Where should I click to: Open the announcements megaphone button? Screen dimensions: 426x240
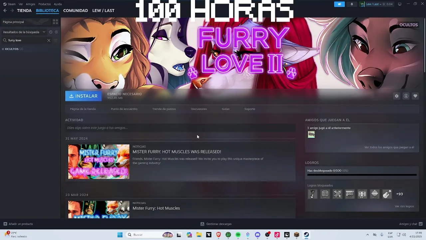[x=339, y=4]
